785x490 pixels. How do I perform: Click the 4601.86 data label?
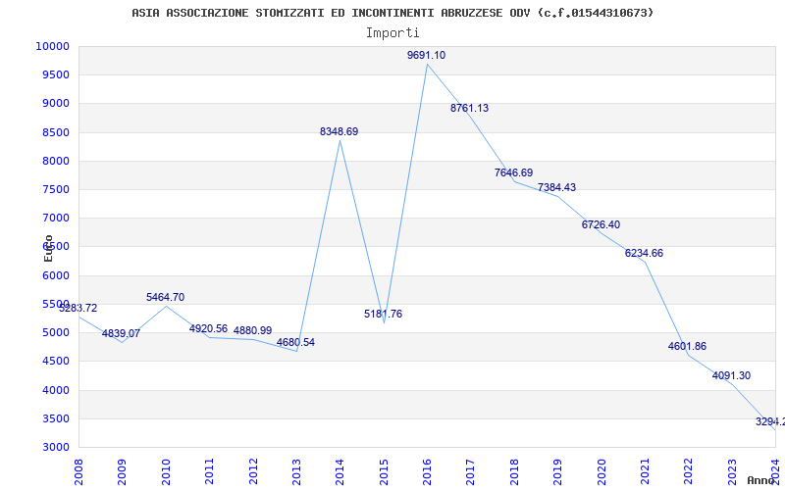pos(687,347)
